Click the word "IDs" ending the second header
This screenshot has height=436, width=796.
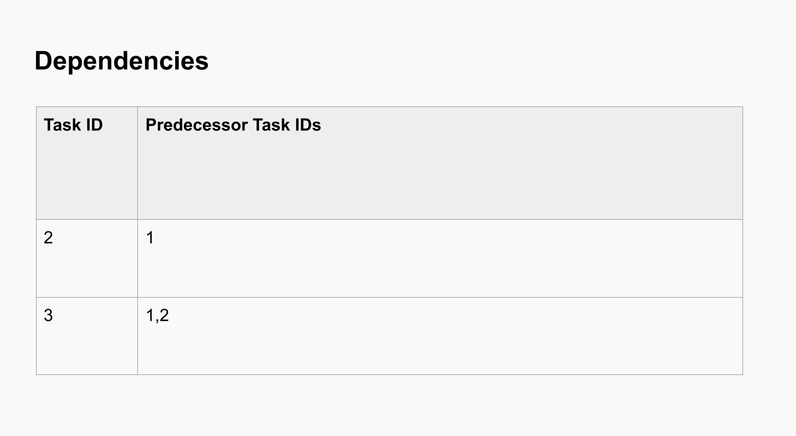307,125
